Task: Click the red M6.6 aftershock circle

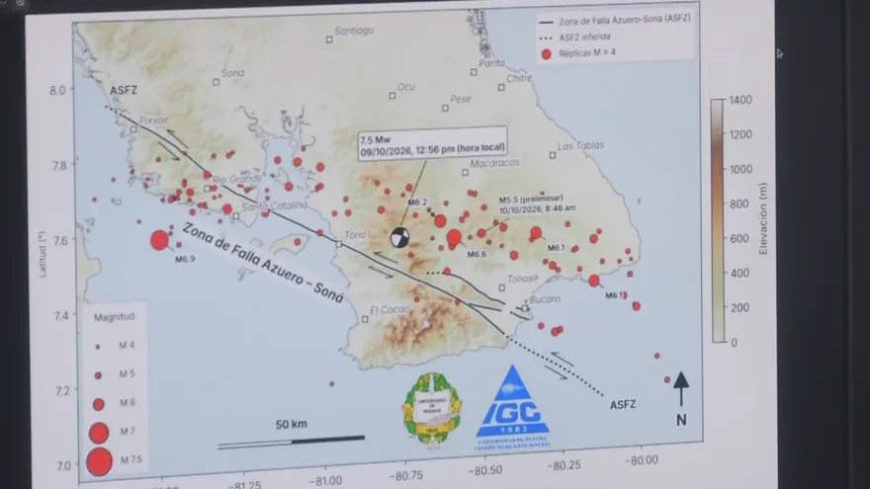Action: point(454,238)
